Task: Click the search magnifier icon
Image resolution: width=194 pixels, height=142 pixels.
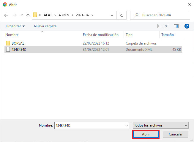Action: click(136, 15)
